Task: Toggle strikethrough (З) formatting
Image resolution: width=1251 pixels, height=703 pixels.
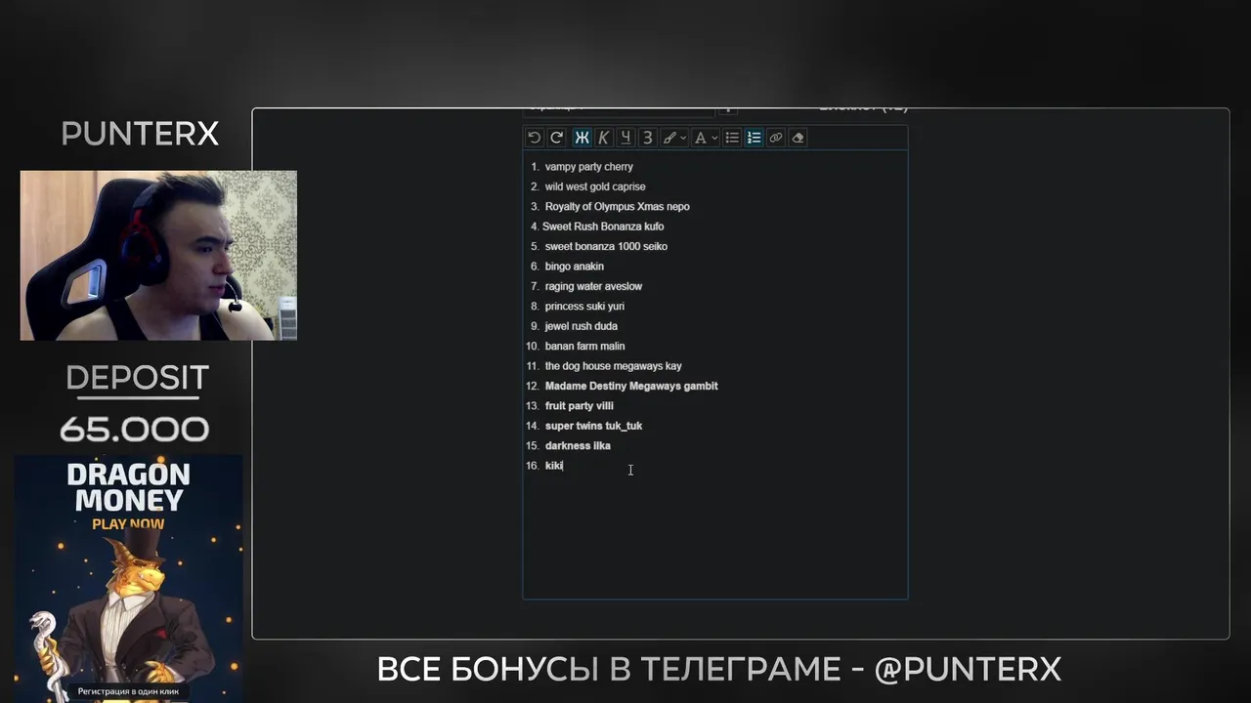Action: 647,138
